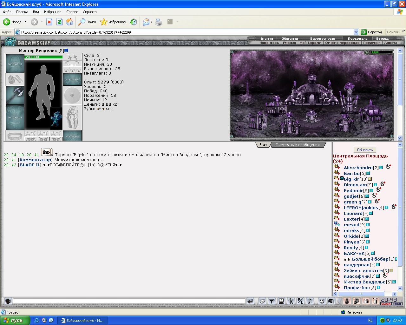Click the smiley face emoticon icon in chat bar
The image size is (406, 325).
(x=322, y=301)
